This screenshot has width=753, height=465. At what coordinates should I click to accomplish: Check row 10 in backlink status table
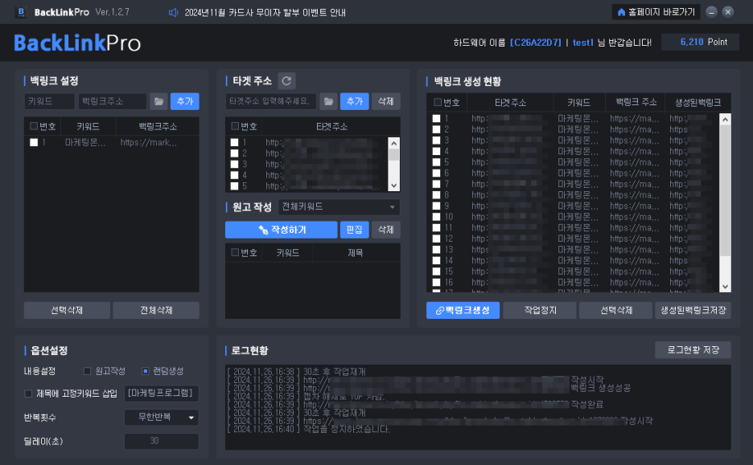pyautogui.click(x=436, y=217)
